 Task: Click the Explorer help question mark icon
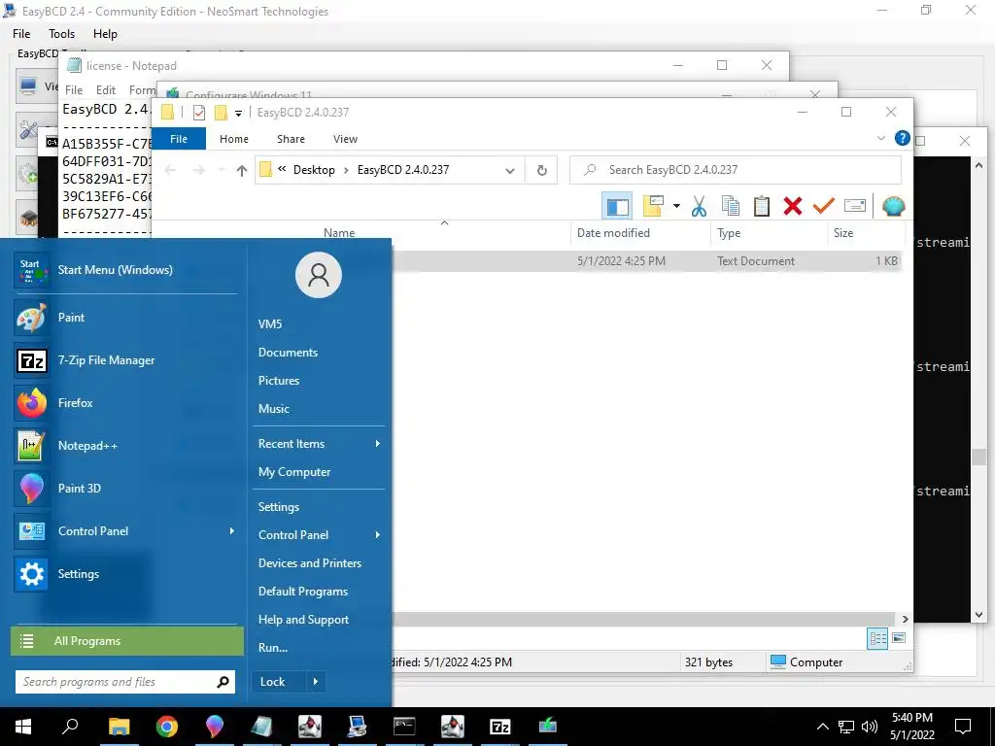902,138
